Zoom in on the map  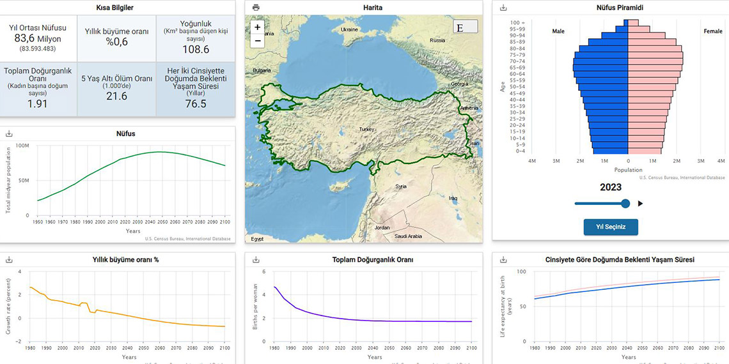[258, 27]
